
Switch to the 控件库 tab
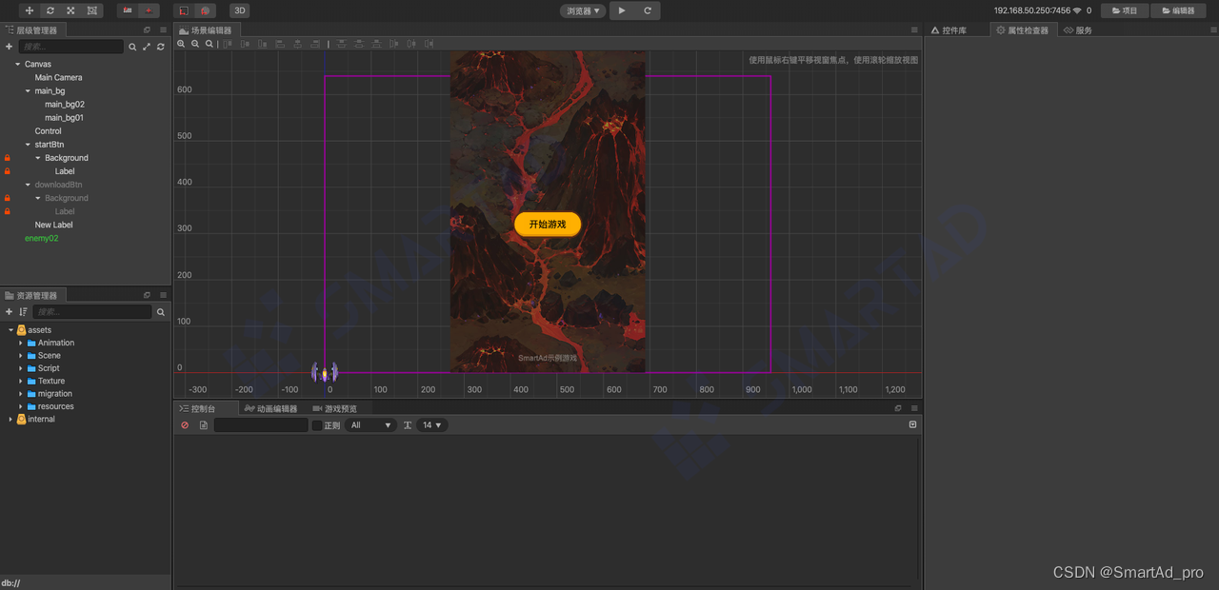(949, 30)
